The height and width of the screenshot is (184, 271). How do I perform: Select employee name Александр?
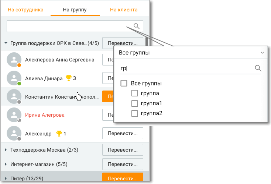(x=38, y=134)
